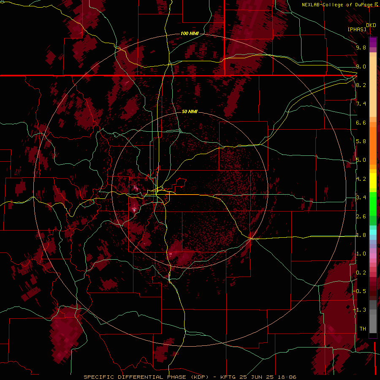Click the 1.8 scale value

pyautogui.click(x=361, y=235)
